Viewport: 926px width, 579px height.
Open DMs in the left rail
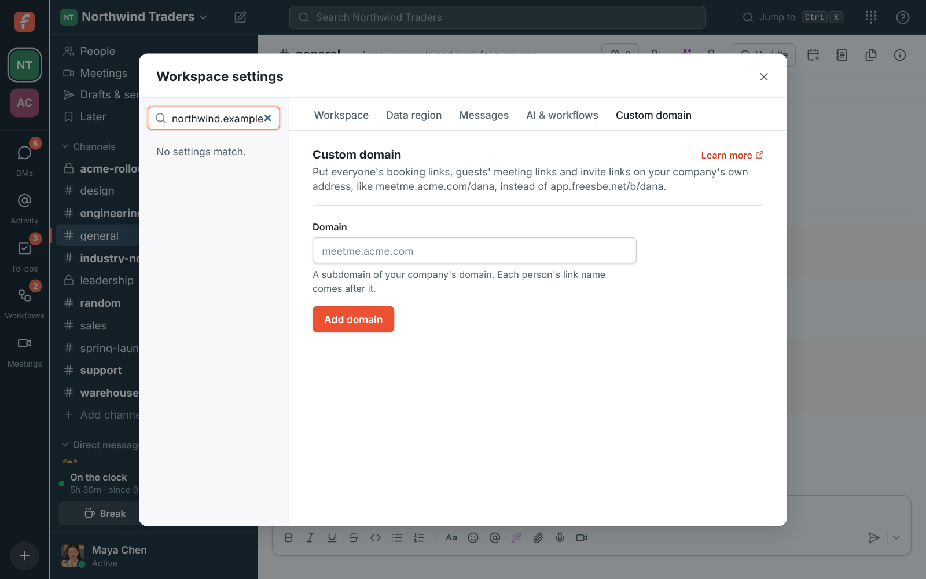point(24,159)
